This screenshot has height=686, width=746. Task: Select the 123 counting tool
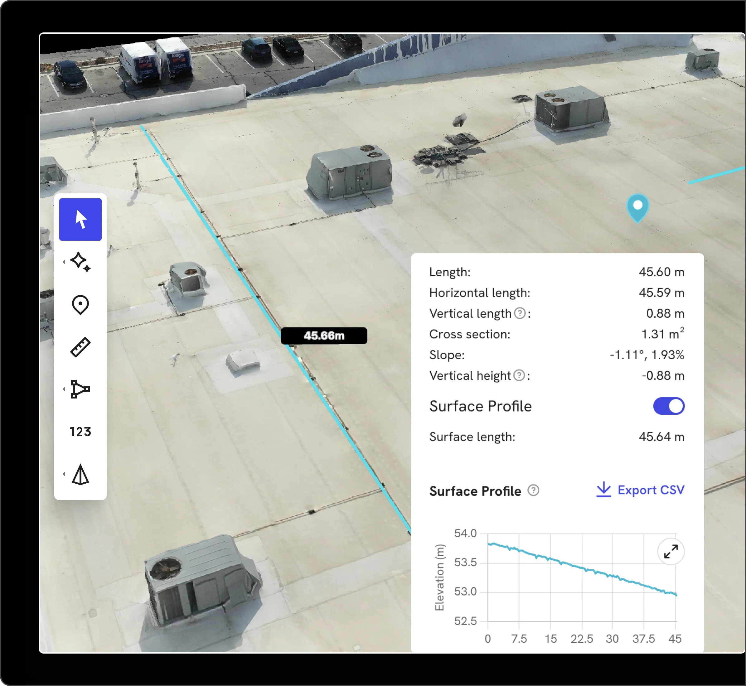coord(80,432)
